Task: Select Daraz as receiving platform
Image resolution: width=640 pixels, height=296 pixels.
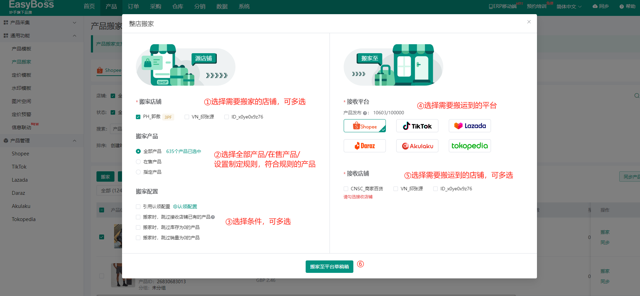Action: [x=365, y=146]
